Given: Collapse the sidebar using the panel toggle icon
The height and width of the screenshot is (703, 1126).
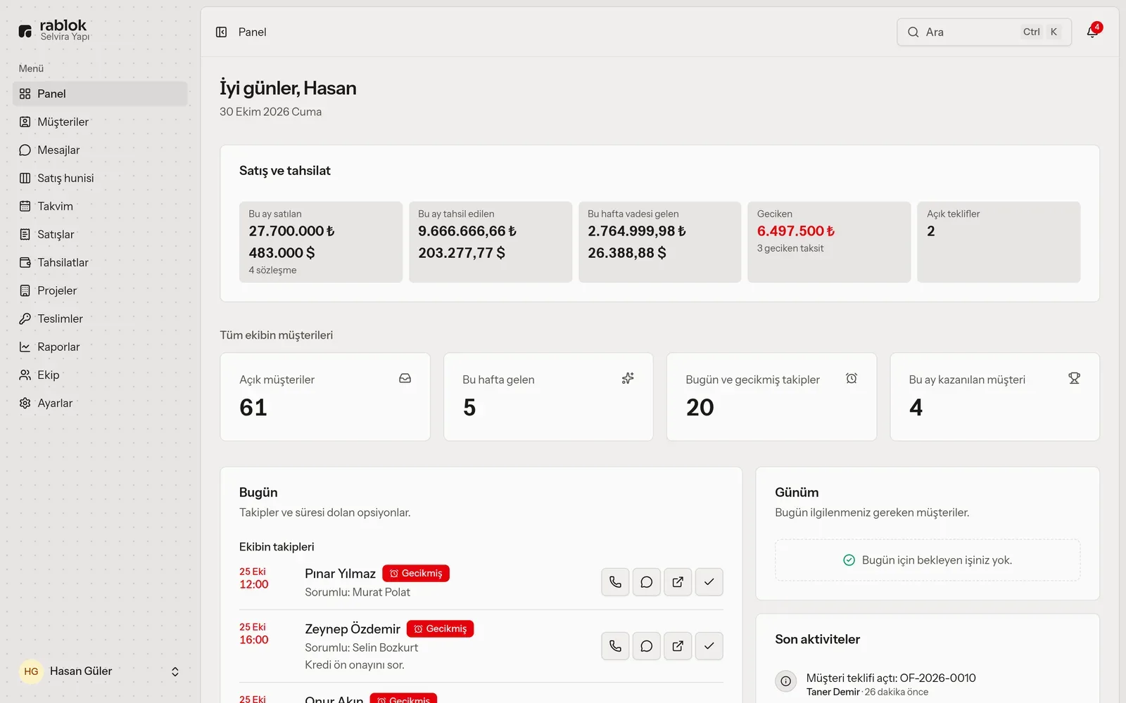Looking at the screenshot, I should [x=221, y=32].
